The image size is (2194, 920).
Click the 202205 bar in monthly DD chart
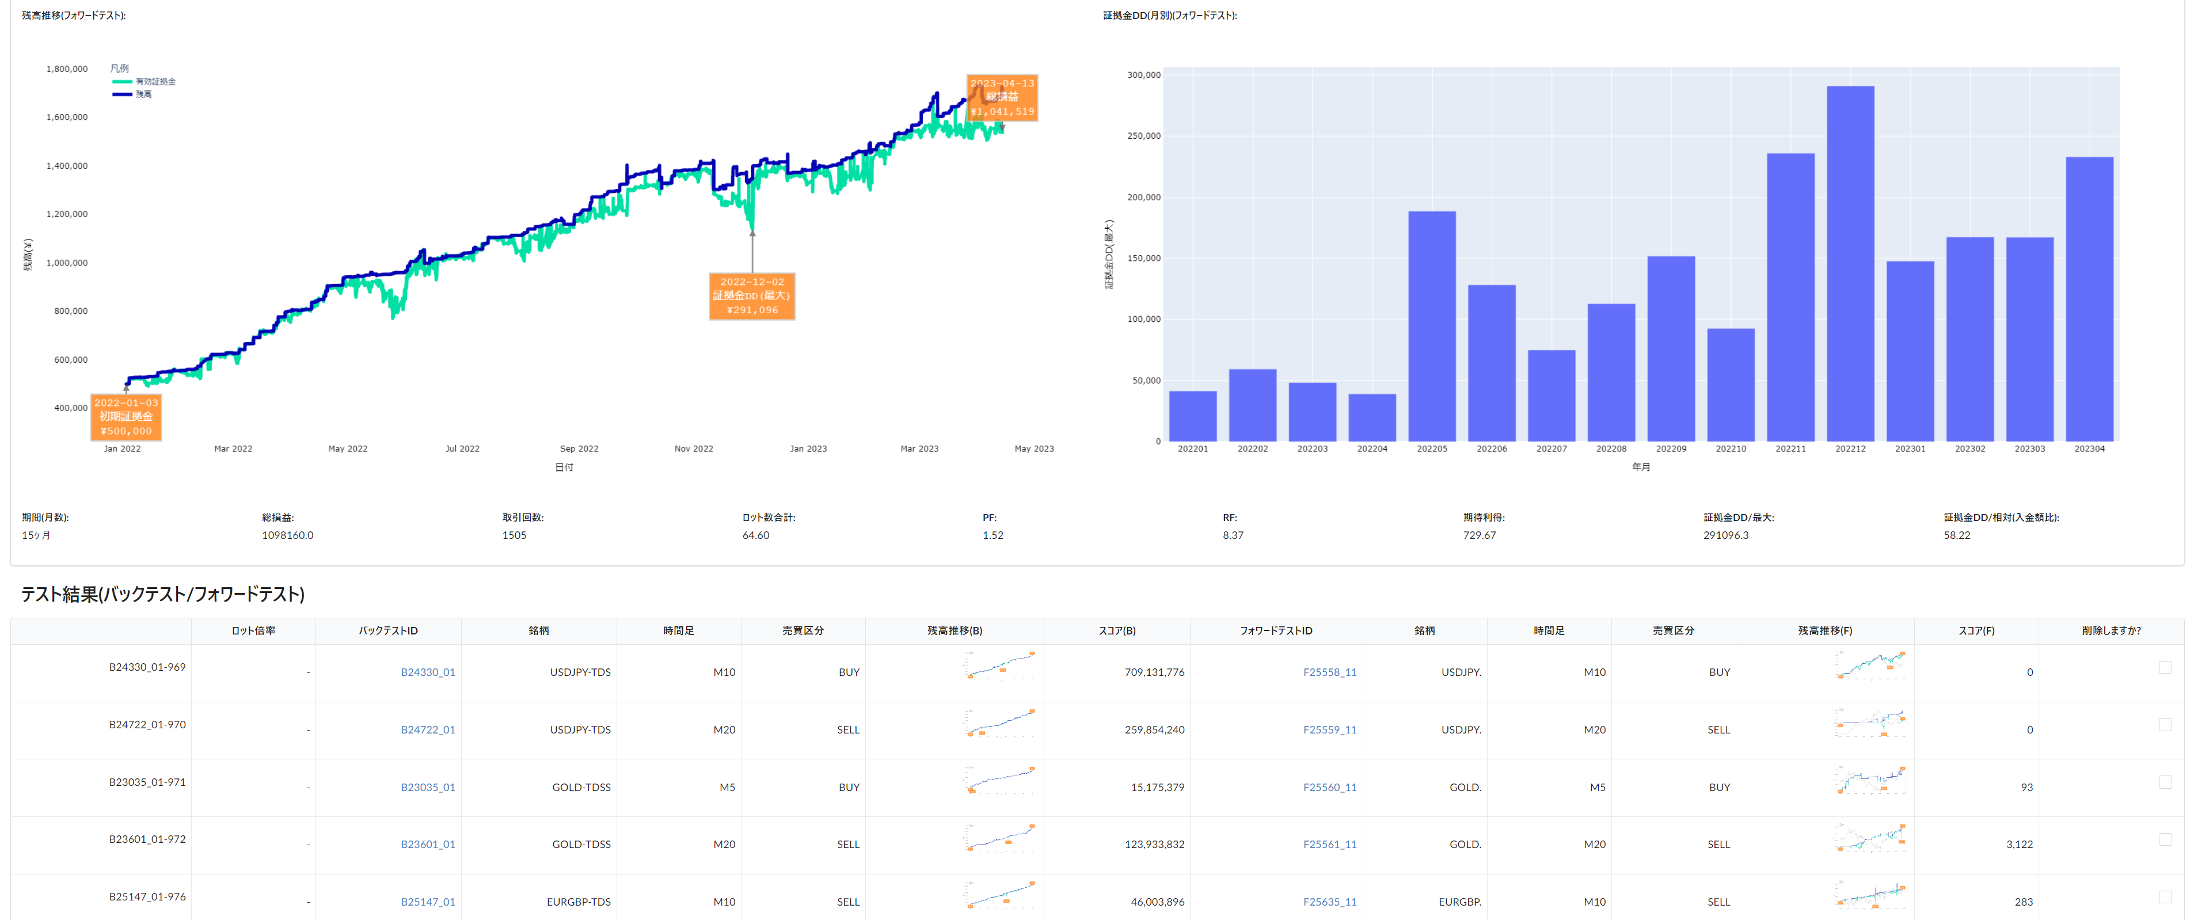tap(1432, 326)
